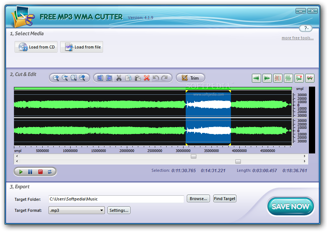
Task: Click the total duration 0:18:36.761
Action: coord(295,171)
